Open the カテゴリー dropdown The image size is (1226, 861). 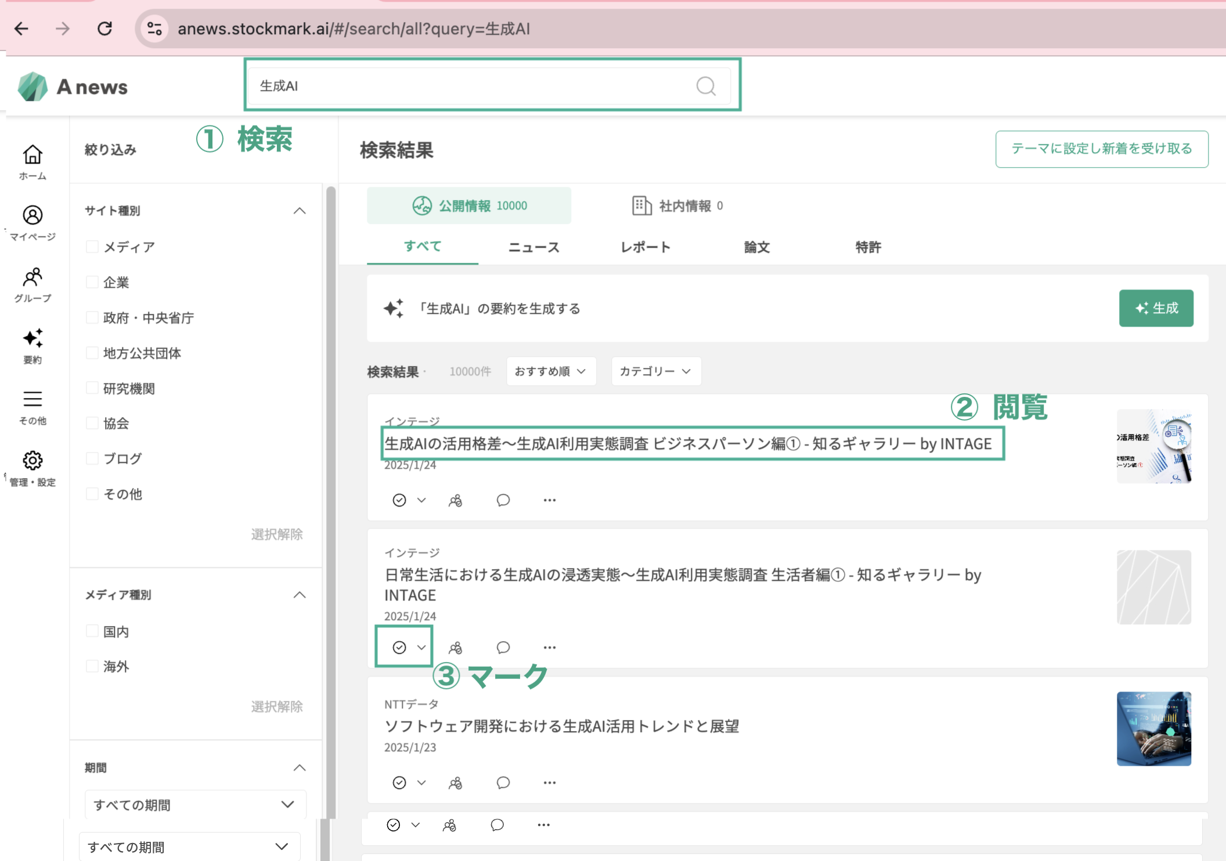pos(655,371)
